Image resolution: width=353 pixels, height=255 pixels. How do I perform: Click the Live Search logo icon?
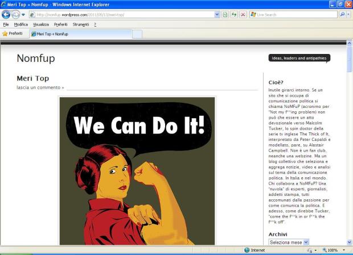coord(253,15)
